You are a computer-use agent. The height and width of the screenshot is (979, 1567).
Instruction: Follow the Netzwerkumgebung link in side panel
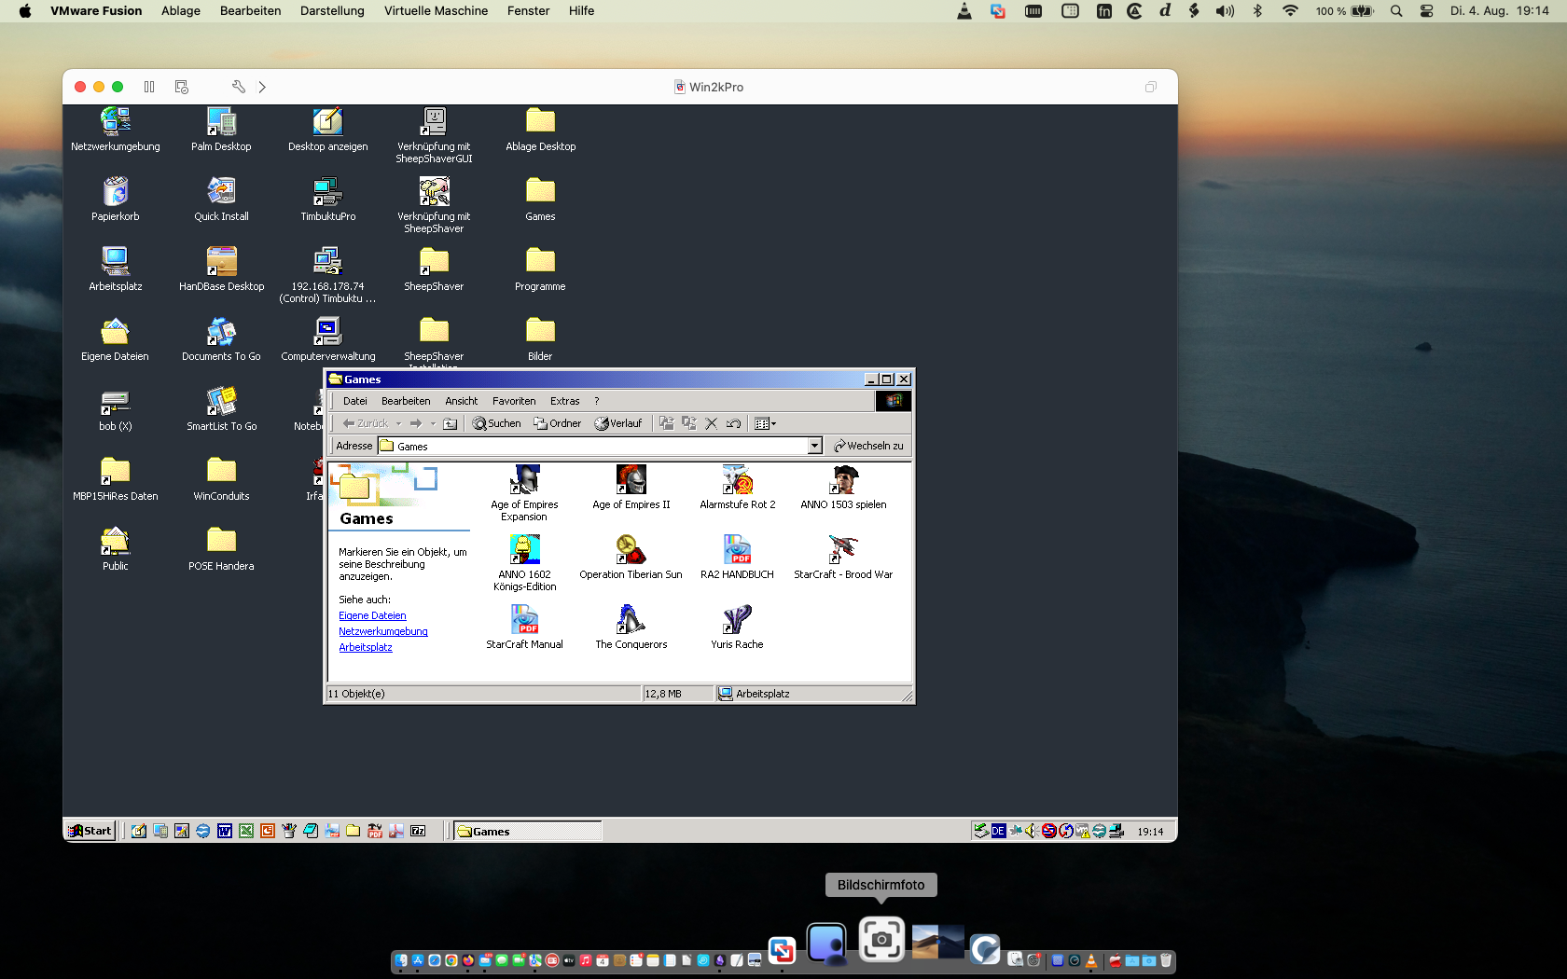click(x=383, y=631)
